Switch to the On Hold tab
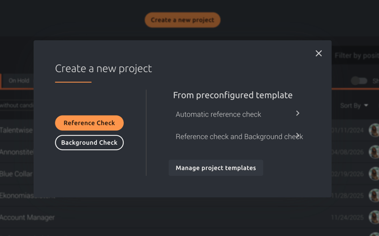This screenshot has width=379, height=236. coord(19,80)
